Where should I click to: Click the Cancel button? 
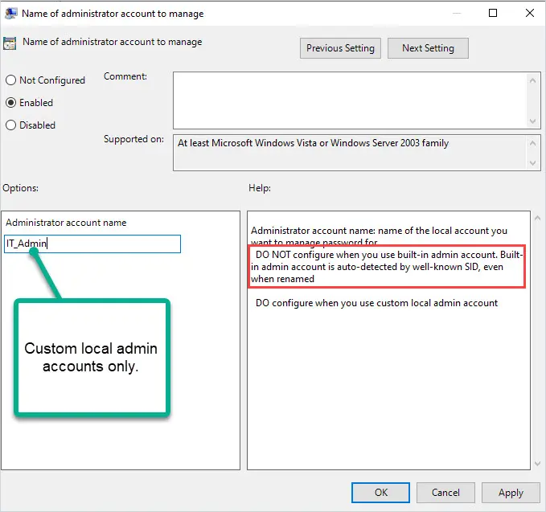pyautogui.click(x=445, y=493)
